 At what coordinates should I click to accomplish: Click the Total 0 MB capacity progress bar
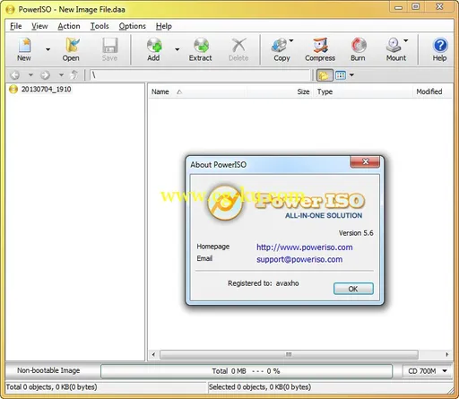pyautogui.click(x=247, y=371)
